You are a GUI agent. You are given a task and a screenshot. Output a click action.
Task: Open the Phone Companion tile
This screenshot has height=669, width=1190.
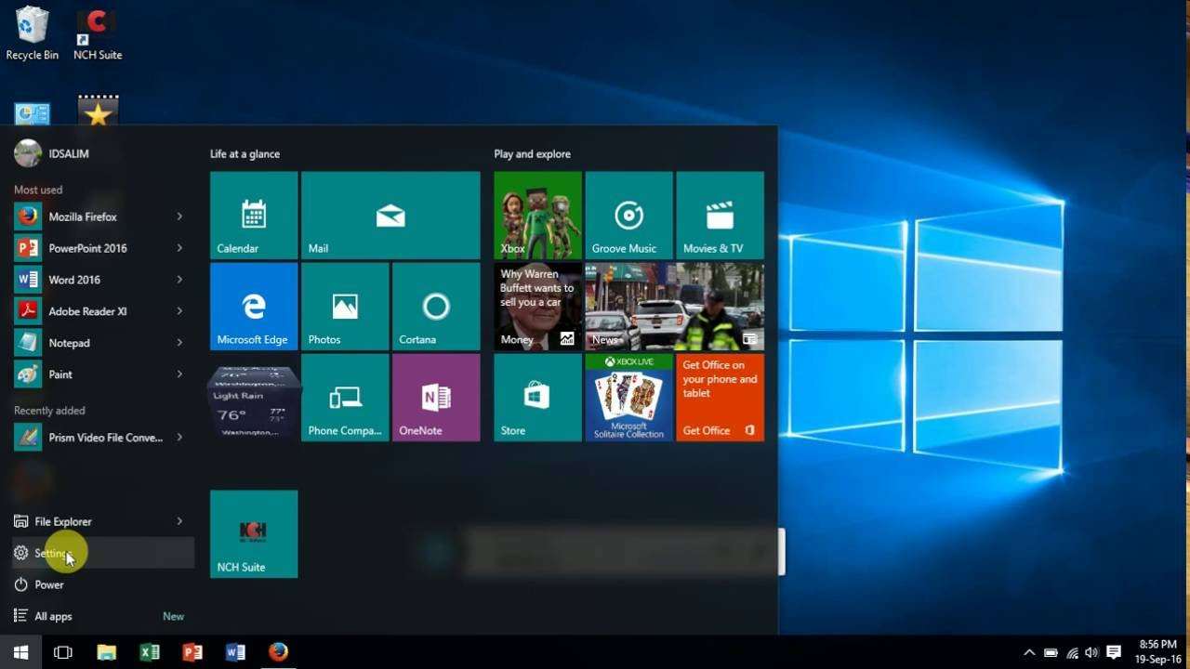point(345,397)
